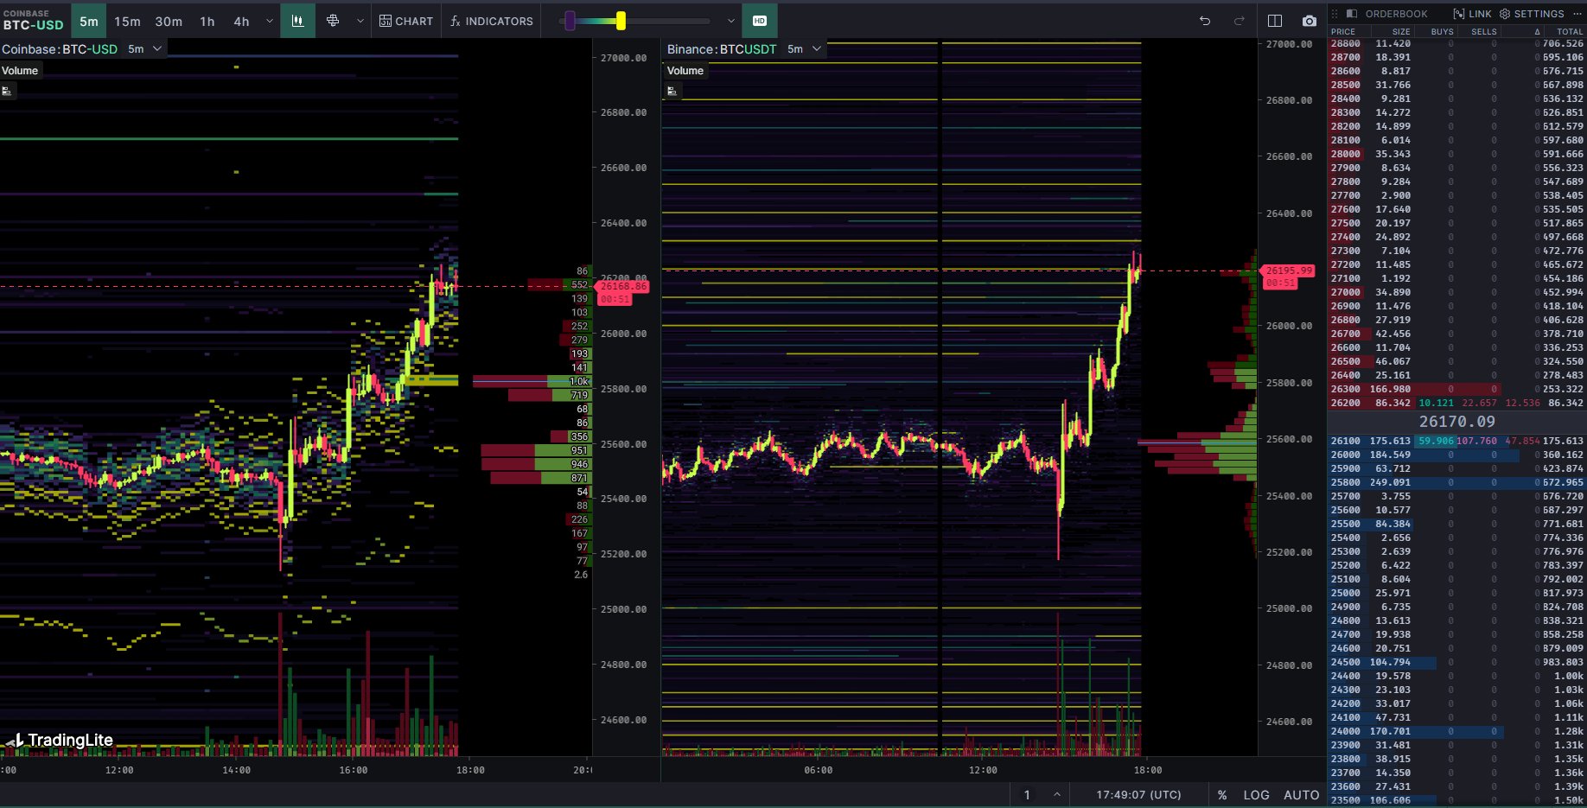Click the BUYS column header

(x=1442, y=31)
